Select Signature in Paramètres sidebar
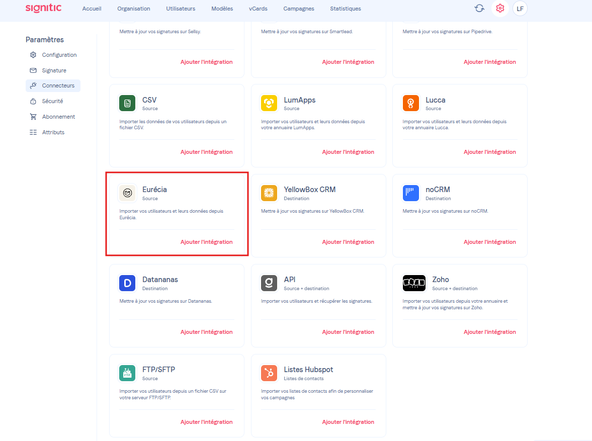This screenshot has height=441, width=592. [54, 70]
